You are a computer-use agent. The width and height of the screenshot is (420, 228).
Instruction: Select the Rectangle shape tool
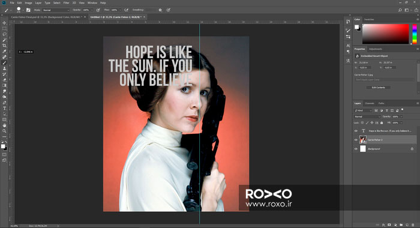pyautogui.click(x=4, y=119)
